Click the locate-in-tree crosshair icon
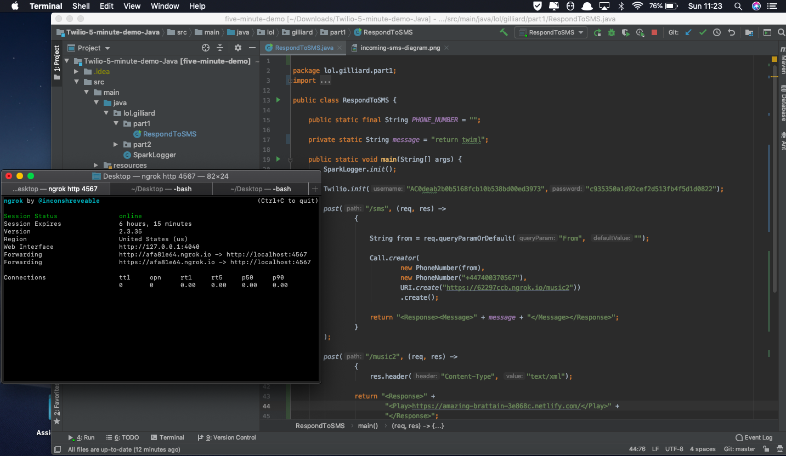This screenshot has height=456, width=786. (206, 48)
